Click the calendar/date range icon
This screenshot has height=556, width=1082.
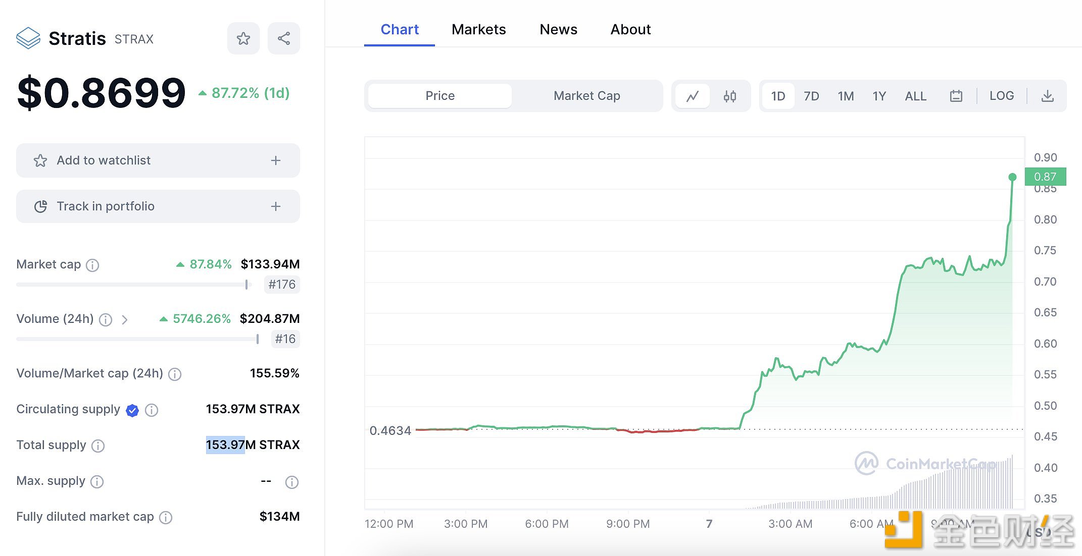[956, 94]
